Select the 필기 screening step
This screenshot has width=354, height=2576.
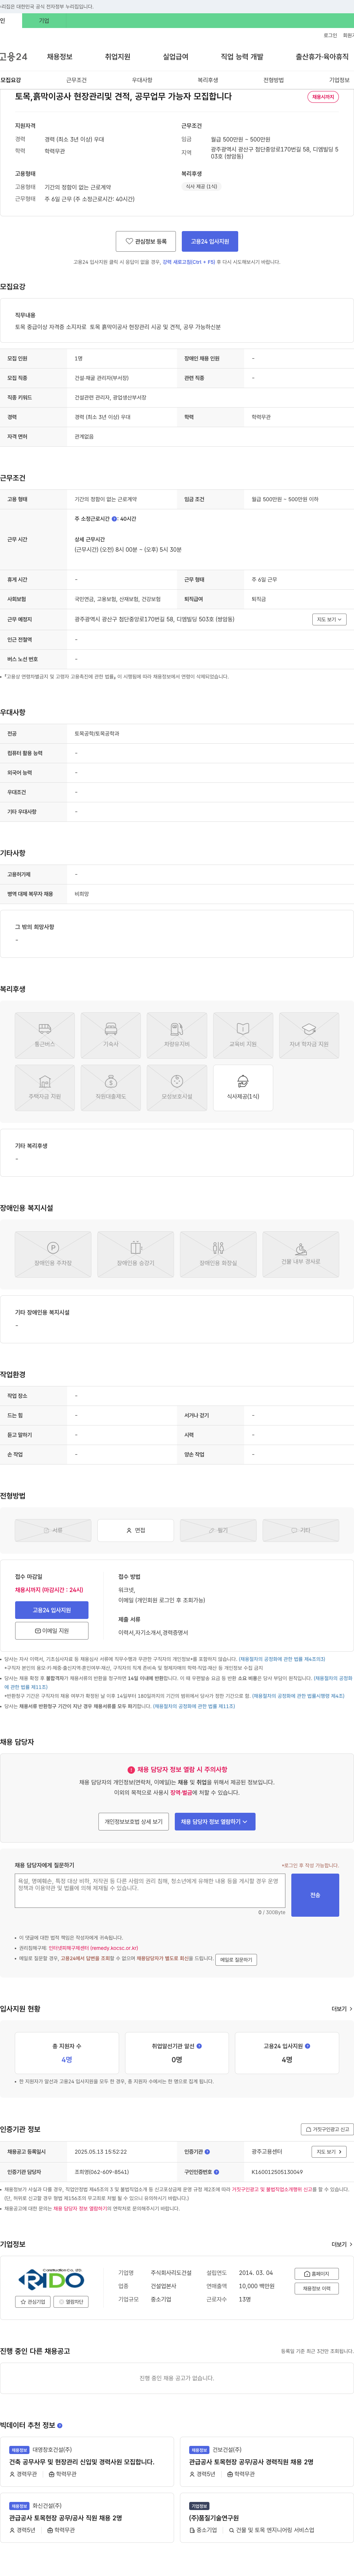click(x=218, y=1530)
